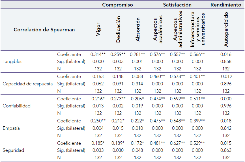
Task: Click the Rendimiento group header
Action: click(x=226, y=5)
